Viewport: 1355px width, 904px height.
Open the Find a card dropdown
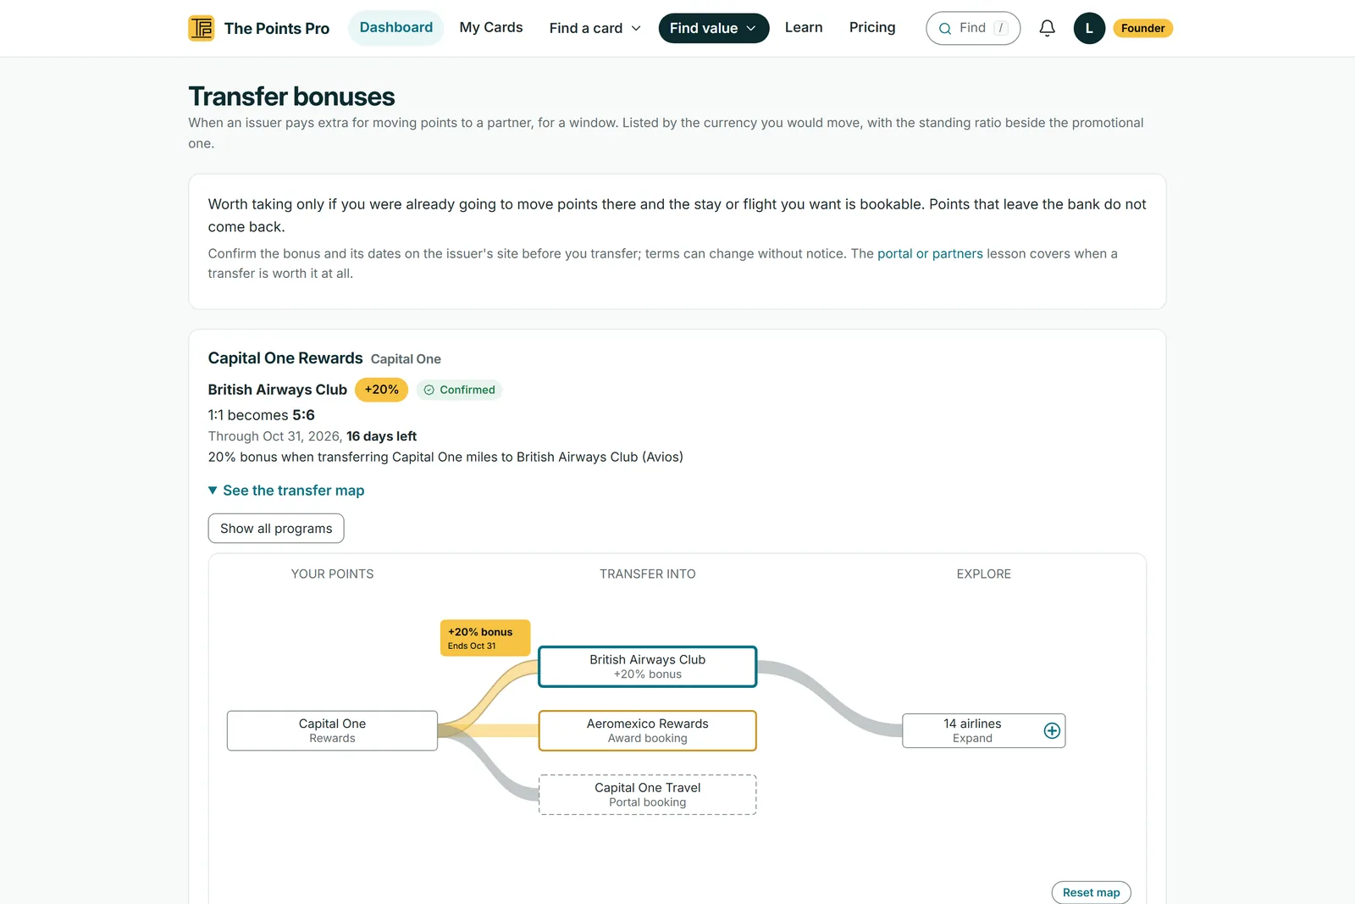point(595,28)
